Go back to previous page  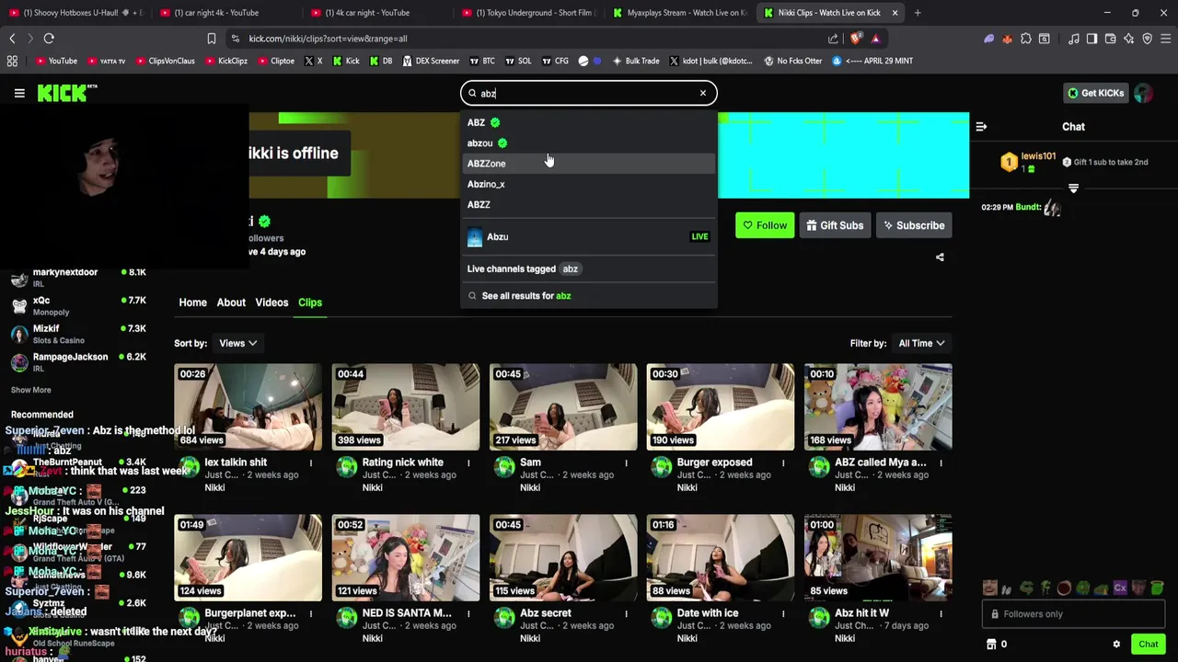coord(12,39)
